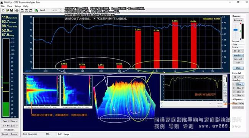
Task: Click the New file icon in toolbar
Action: coord(3,10)
